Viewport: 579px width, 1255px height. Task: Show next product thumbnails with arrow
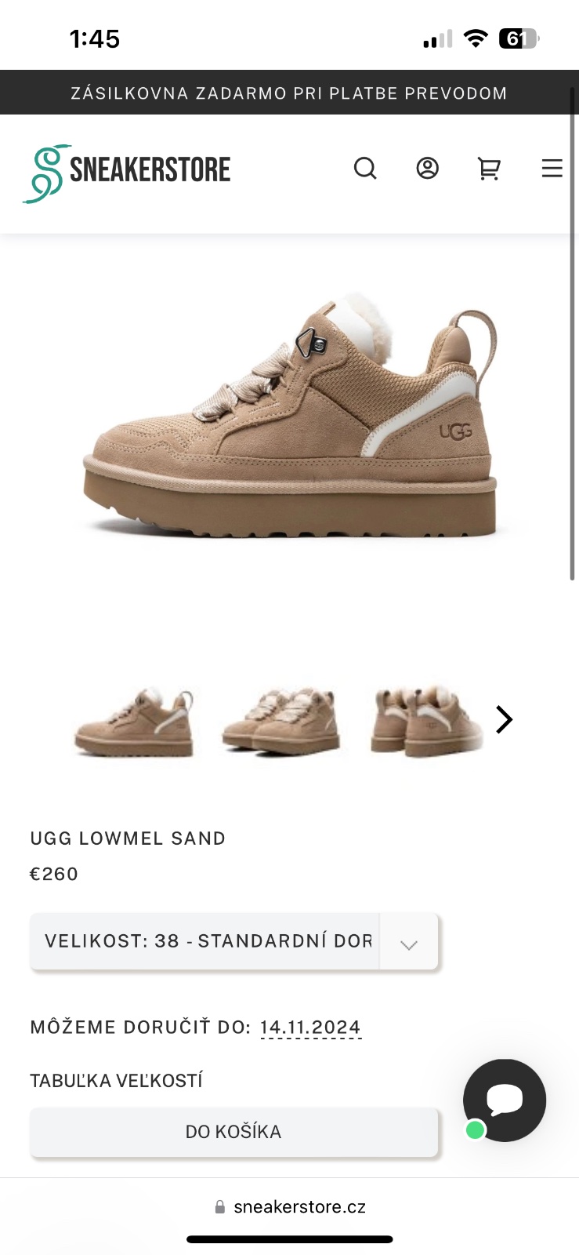(x=504, y=719)
